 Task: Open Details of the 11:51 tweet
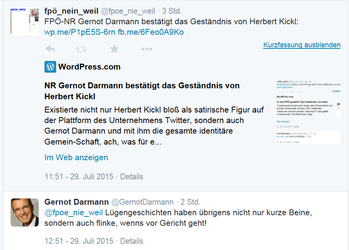coord(132,177)
